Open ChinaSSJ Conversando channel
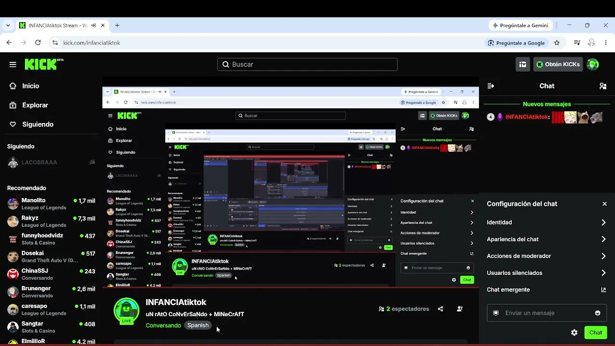 51,274
